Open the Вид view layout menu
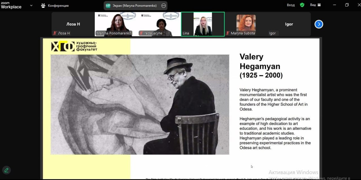This screenshot has height=180, width=361. (316, 5)
